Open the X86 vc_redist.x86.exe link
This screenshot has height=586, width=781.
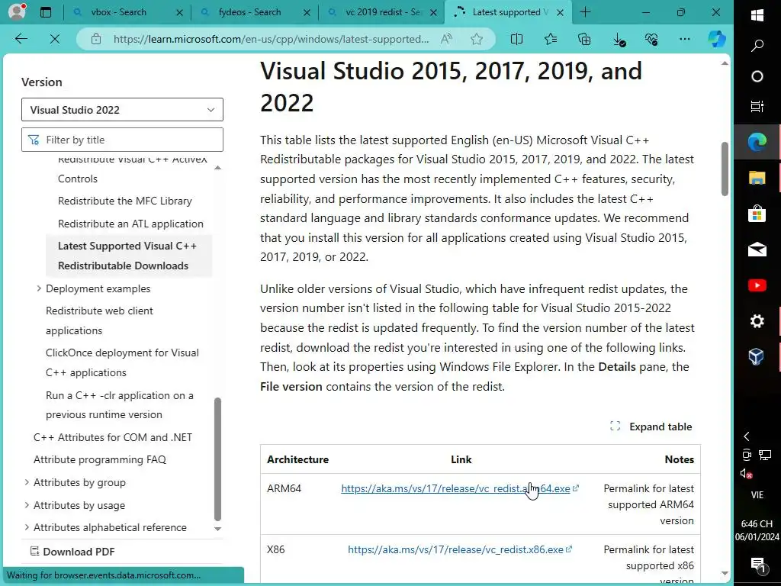(456, 549)
